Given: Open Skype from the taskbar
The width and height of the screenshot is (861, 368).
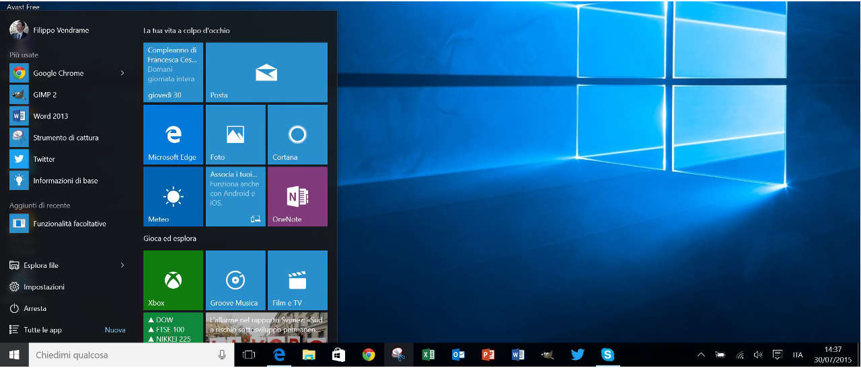Looking at the screenshot, I should (607, 355).
